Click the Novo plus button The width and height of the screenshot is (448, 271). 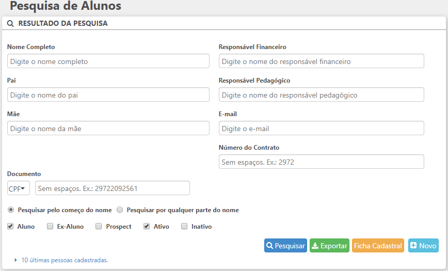pyautogui.click(x=423, y=246)
